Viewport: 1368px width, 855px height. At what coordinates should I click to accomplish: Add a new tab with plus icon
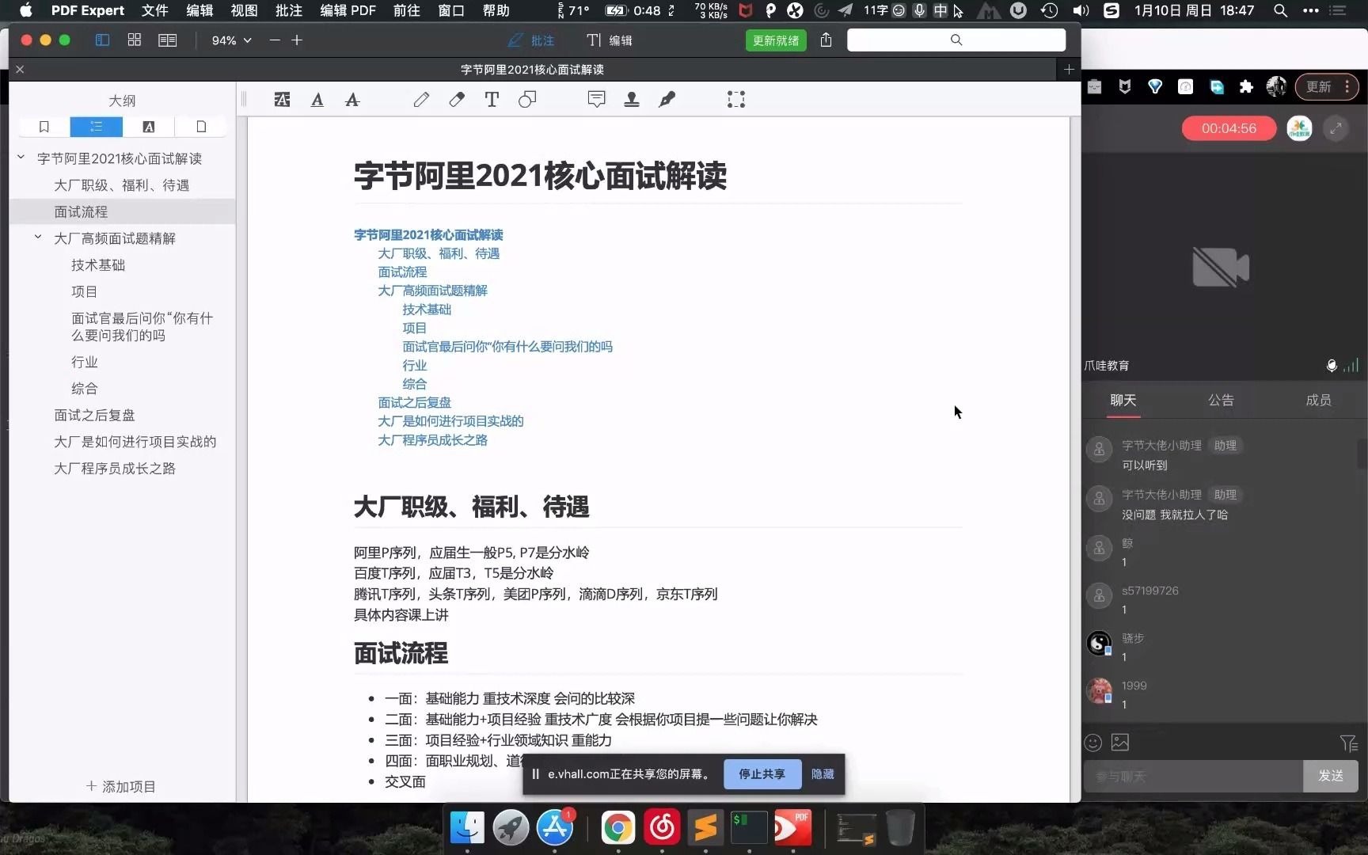tap(1069, 70)
